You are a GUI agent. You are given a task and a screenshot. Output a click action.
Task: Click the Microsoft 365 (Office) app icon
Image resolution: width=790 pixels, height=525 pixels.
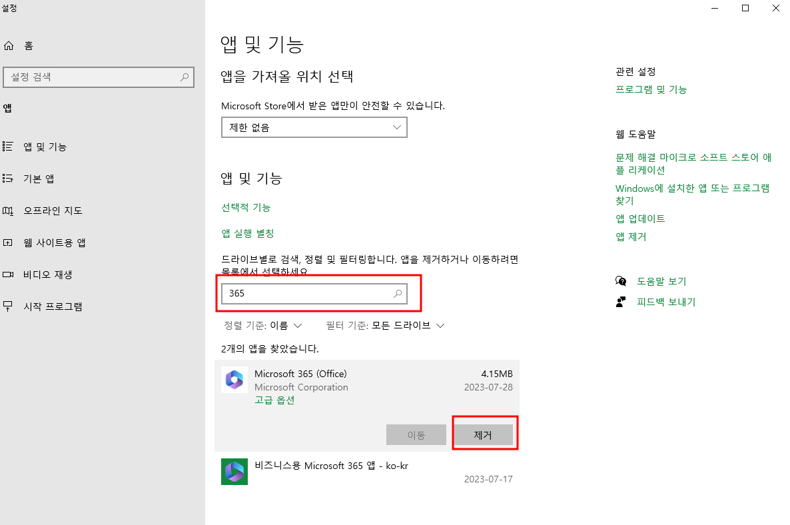(x=234, y=379)
